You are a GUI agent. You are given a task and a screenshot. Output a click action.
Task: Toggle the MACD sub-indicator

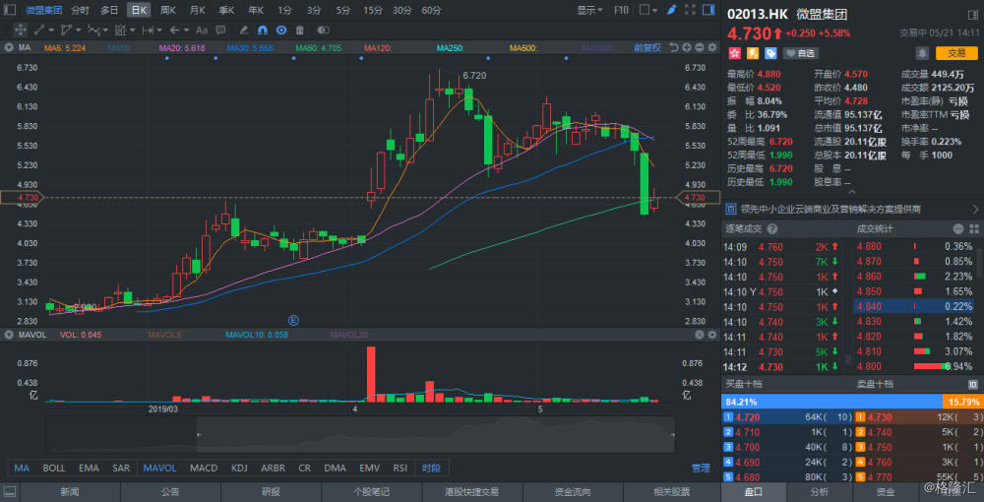[x=204, y=468]
